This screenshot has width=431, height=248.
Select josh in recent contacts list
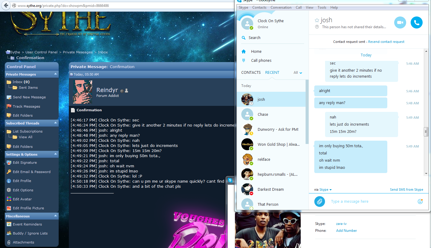click(271, 99)
